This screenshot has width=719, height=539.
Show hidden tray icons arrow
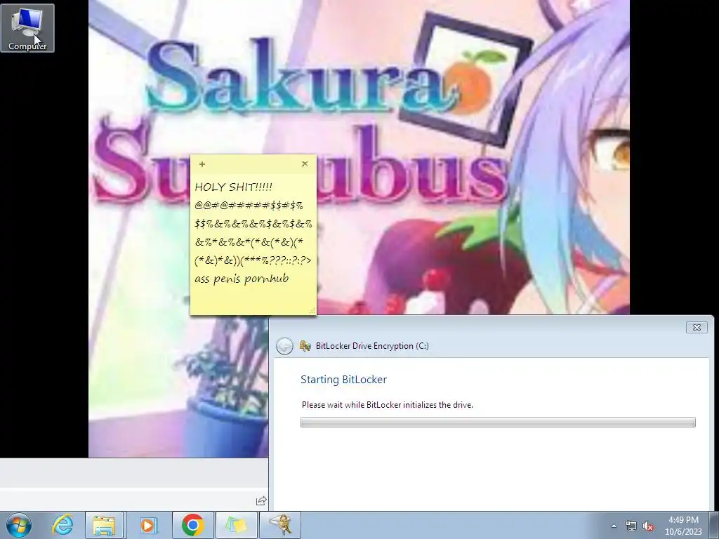[614, 526]
